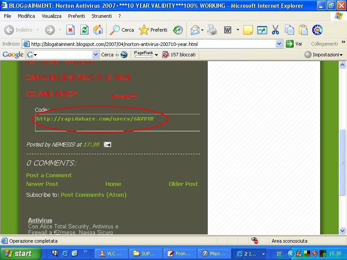347x260 pixels.
Task: Open the Modifica menu
Action: (x=26, y=16)
